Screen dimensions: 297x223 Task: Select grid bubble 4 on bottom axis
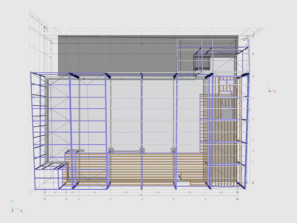110,199
